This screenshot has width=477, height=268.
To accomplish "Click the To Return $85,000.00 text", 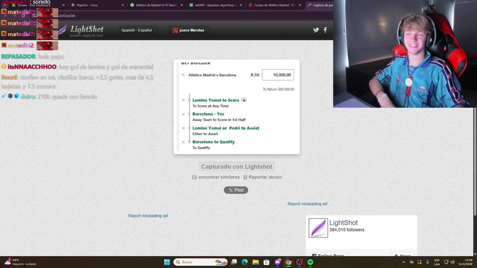I will 278,89.
